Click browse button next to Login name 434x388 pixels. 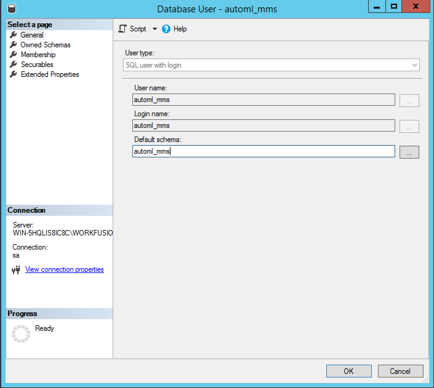coord(409,126)
